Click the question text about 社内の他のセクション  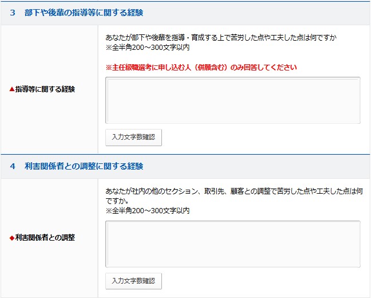coord(234,191)
